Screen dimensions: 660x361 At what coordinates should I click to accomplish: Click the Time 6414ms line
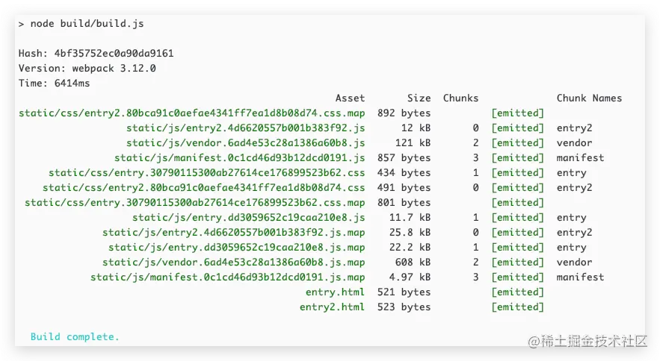pyautogui.click(x=54, y=84)
